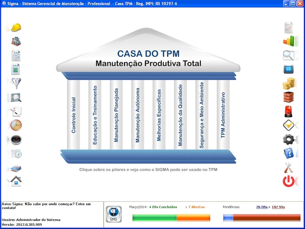The width and height of the screenshot is (305, 229).
Task: Click the 4 OSs Concluídas text
Action: click(163, 207)
